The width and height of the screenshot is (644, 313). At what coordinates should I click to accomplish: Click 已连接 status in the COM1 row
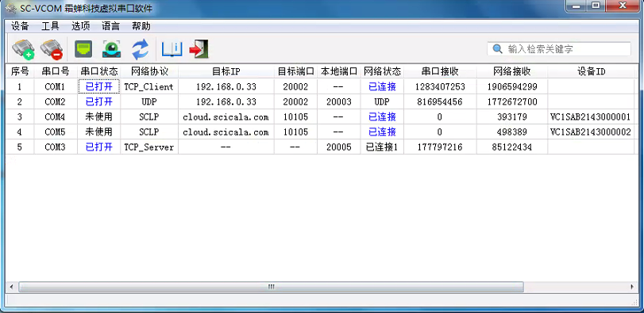click(x=383, y=87)
